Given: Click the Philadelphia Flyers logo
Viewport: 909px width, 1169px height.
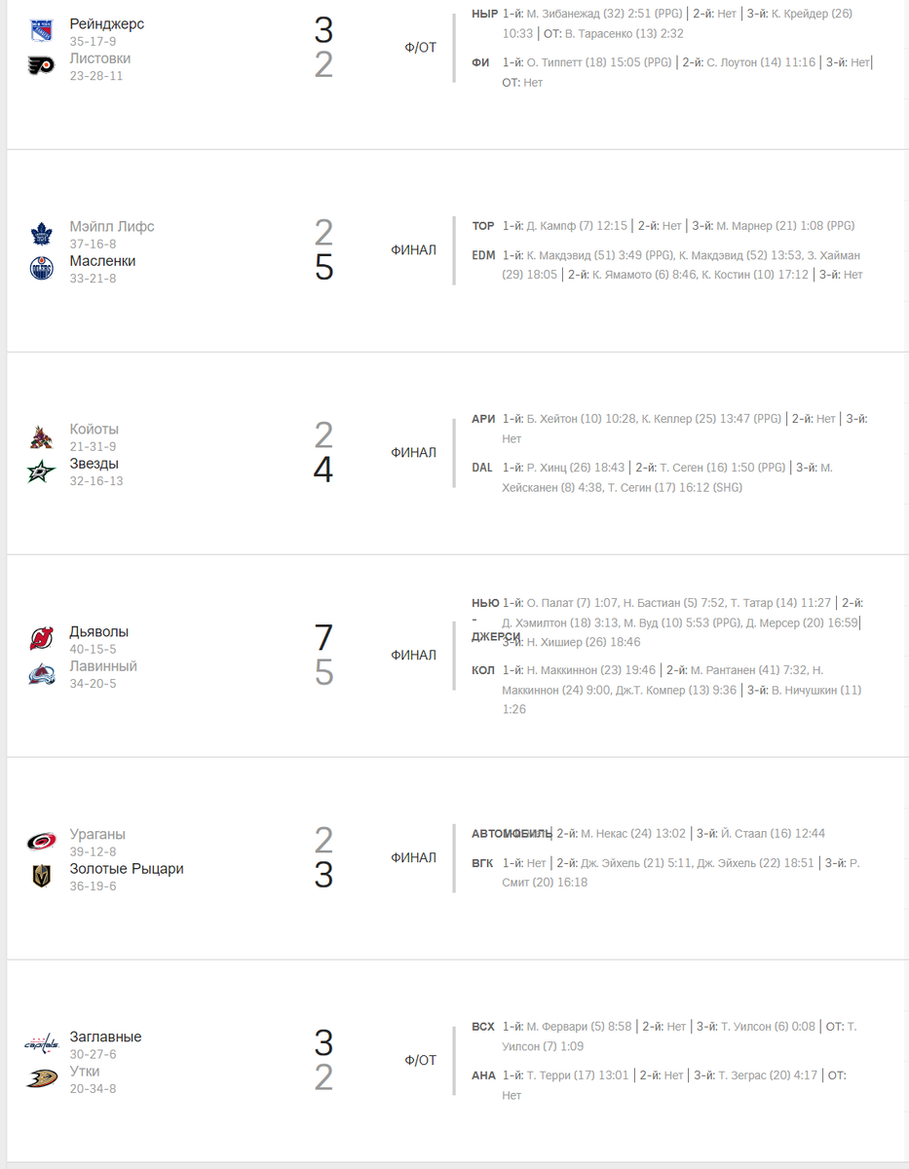Looking at the screenshot, I should point(41,66).
